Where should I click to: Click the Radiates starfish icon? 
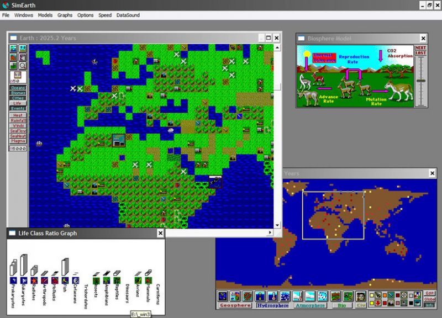tap(34, 280)
